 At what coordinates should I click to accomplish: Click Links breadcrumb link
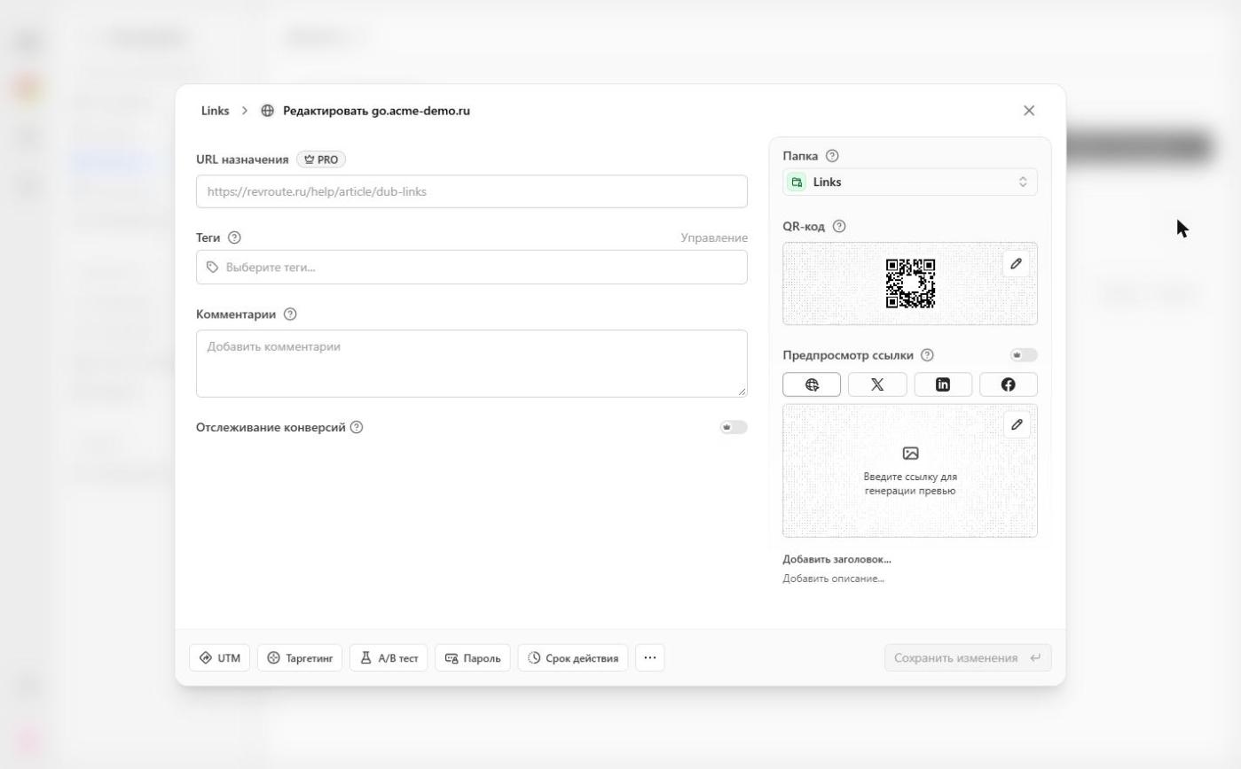pos(215,111)
